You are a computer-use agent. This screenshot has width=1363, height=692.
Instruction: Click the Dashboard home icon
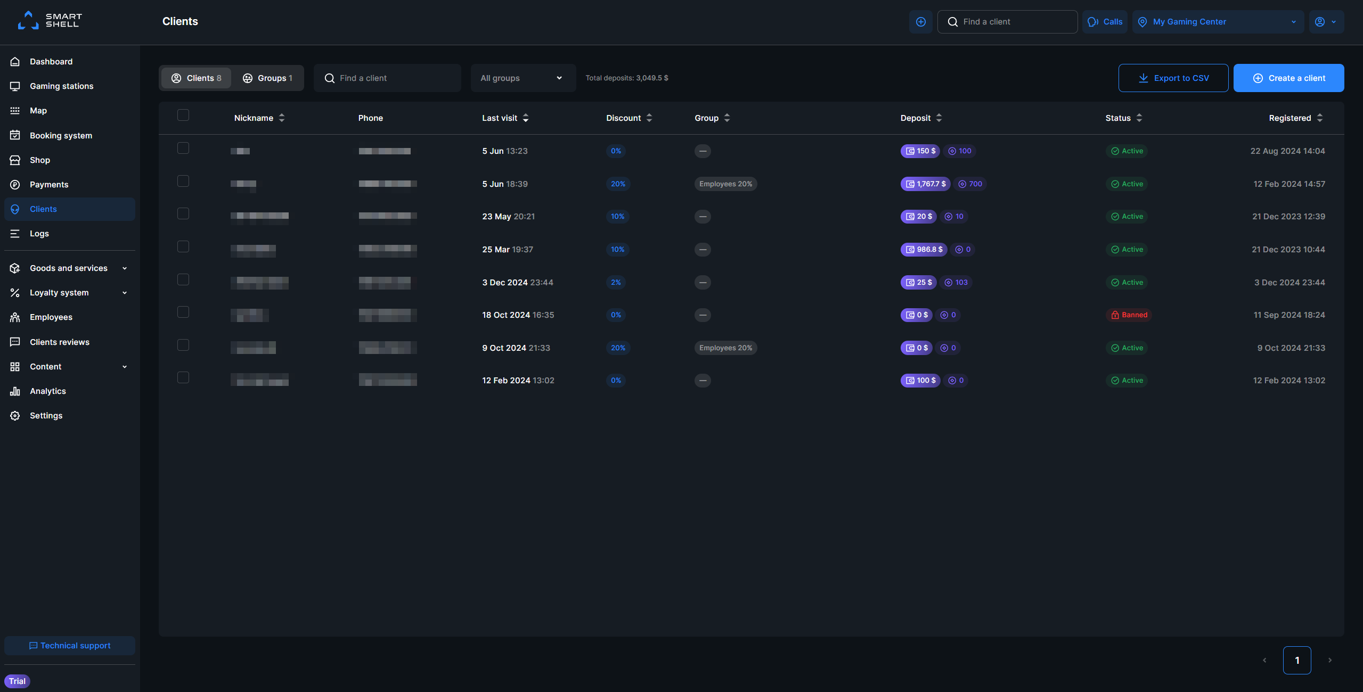15,62
